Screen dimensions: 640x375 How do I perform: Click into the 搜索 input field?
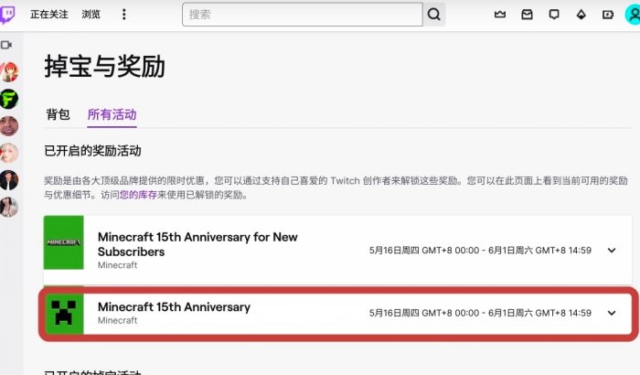(303, 15)
